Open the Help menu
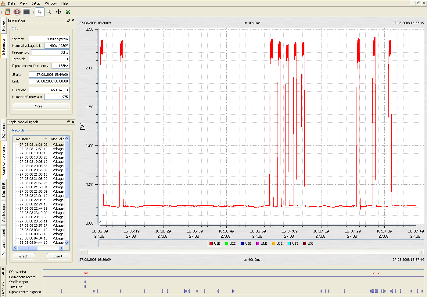The width and height of the screenshot is (427, 297). pyautogui.click(x=64, y=3)
